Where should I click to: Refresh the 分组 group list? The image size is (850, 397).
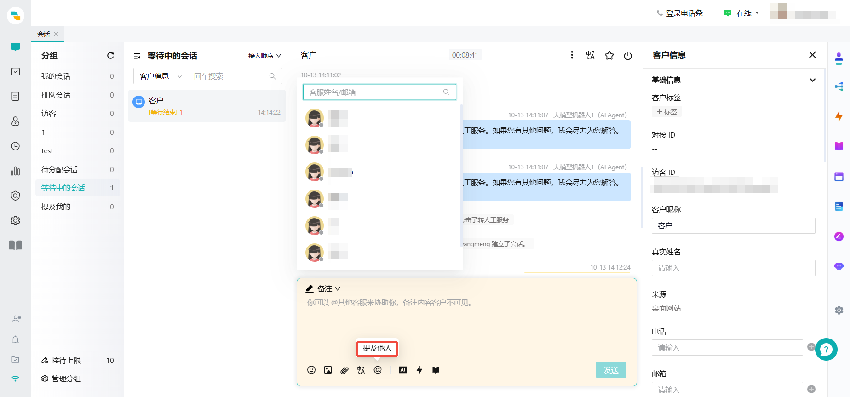(x=110, y=55)
